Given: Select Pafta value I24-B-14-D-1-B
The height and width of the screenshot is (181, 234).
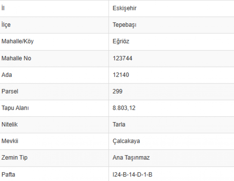Looking at the screenshot, I should [x=133, y=175].
